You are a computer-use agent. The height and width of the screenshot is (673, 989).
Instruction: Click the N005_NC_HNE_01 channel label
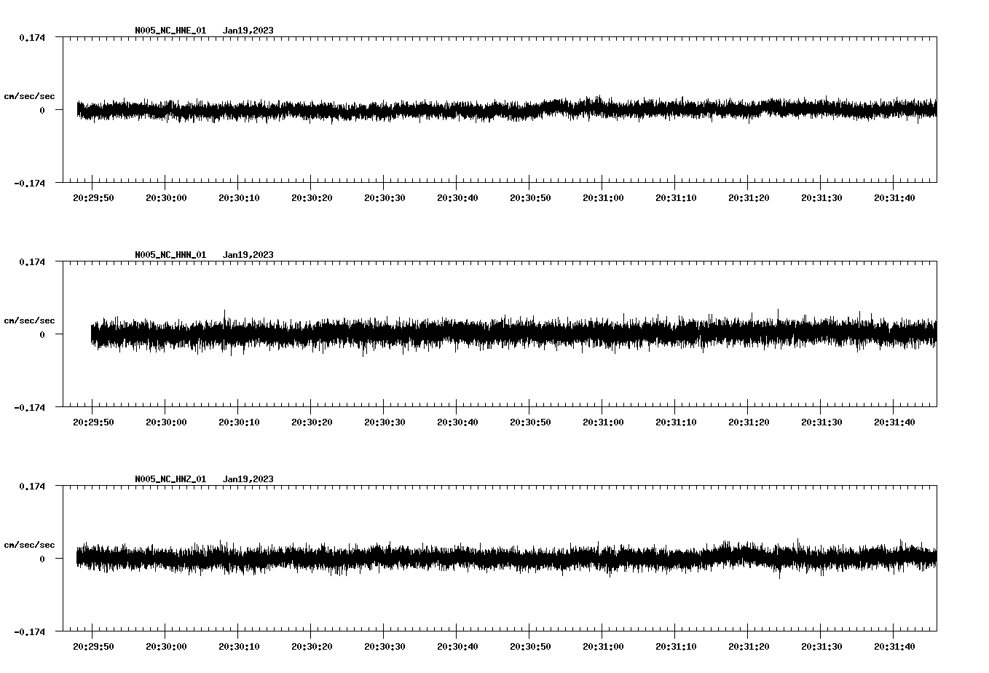point(170,31)
